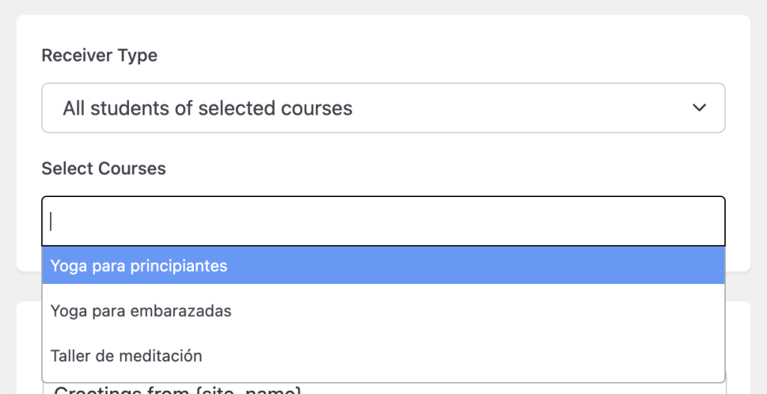Click the 'Select Courses' label
The width and height of the screenshot is (767, 394).
[x=103, y=169]
